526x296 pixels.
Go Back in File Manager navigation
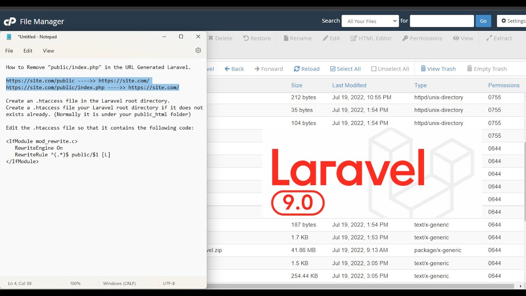point(234,69)
